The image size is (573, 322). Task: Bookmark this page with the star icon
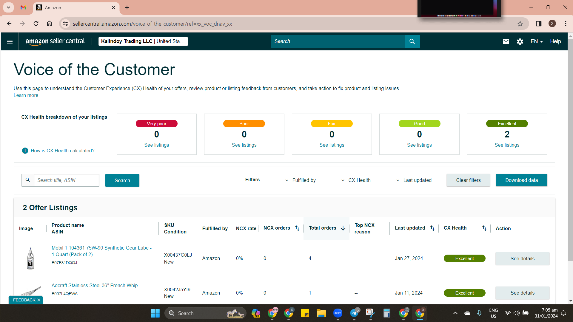tap(520, 24)
